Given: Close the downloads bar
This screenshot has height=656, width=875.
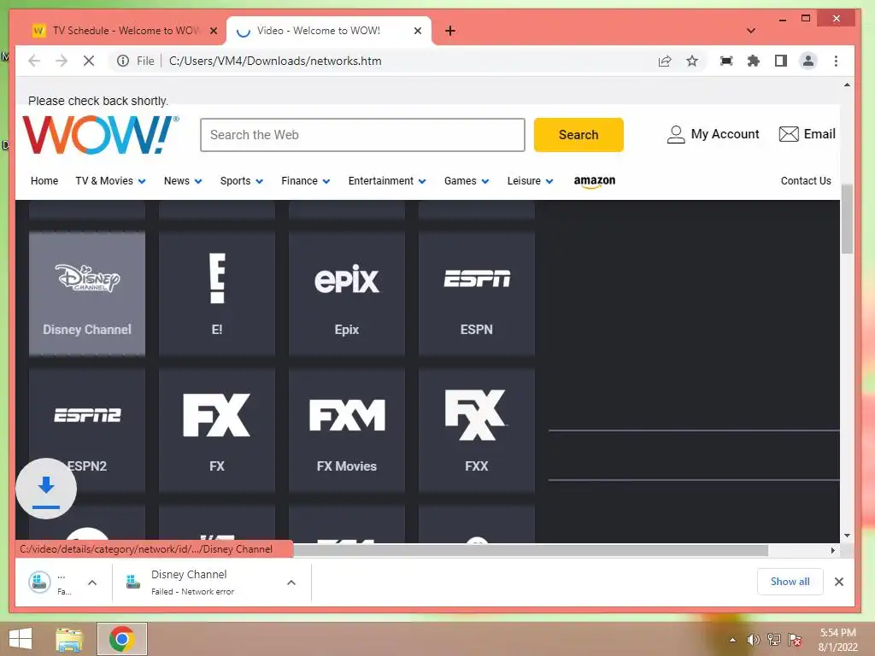Looking at the screenshot, I should 839,582.
